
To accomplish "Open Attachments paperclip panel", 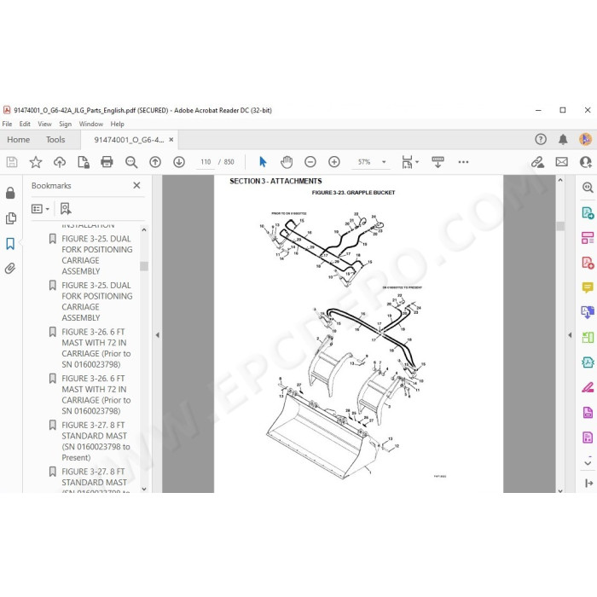I will click(10, 269).
